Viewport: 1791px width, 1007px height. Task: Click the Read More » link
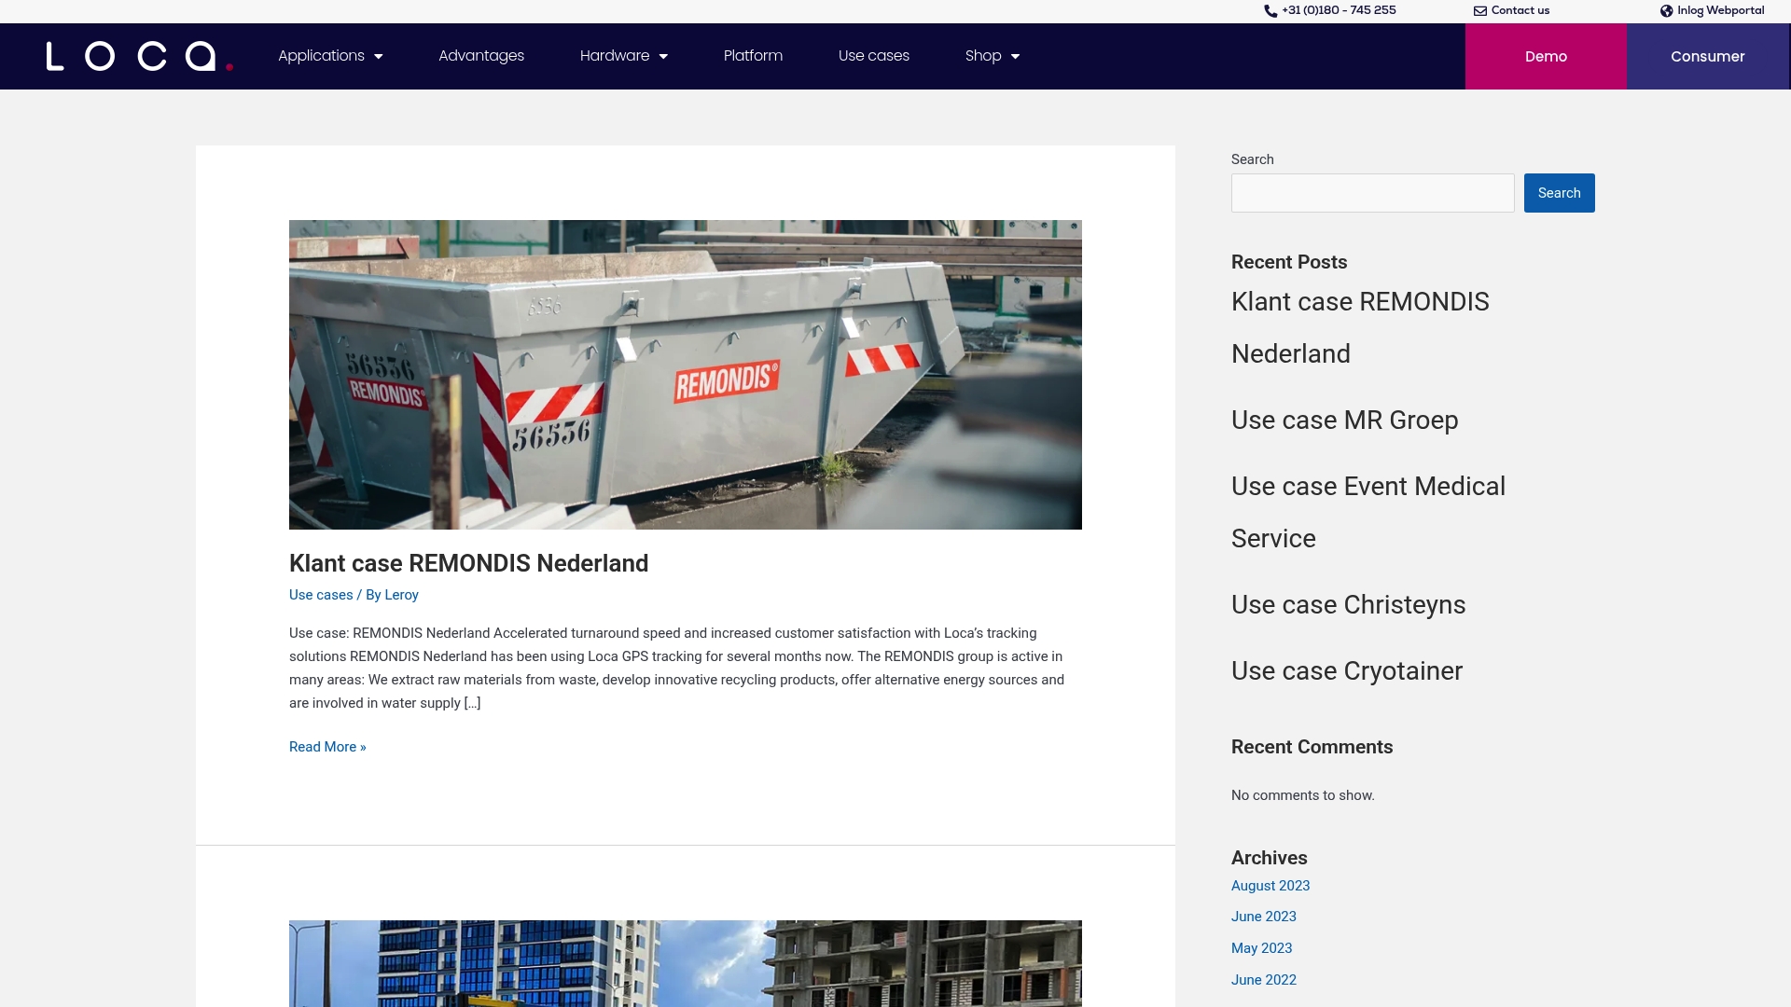click(327, 747)
